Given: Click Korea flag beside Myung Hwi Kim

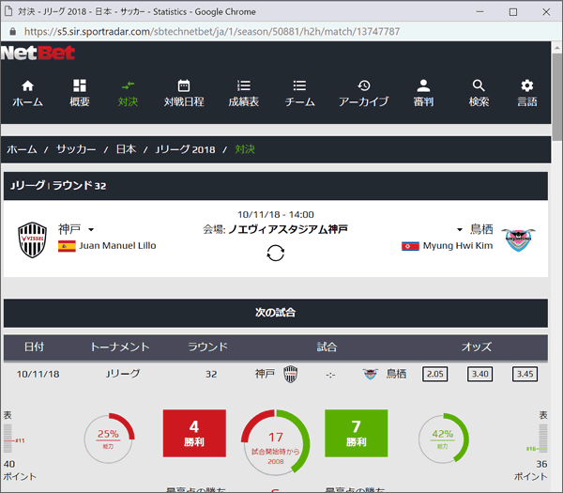Looking at the screenshot, I should 410,246.
